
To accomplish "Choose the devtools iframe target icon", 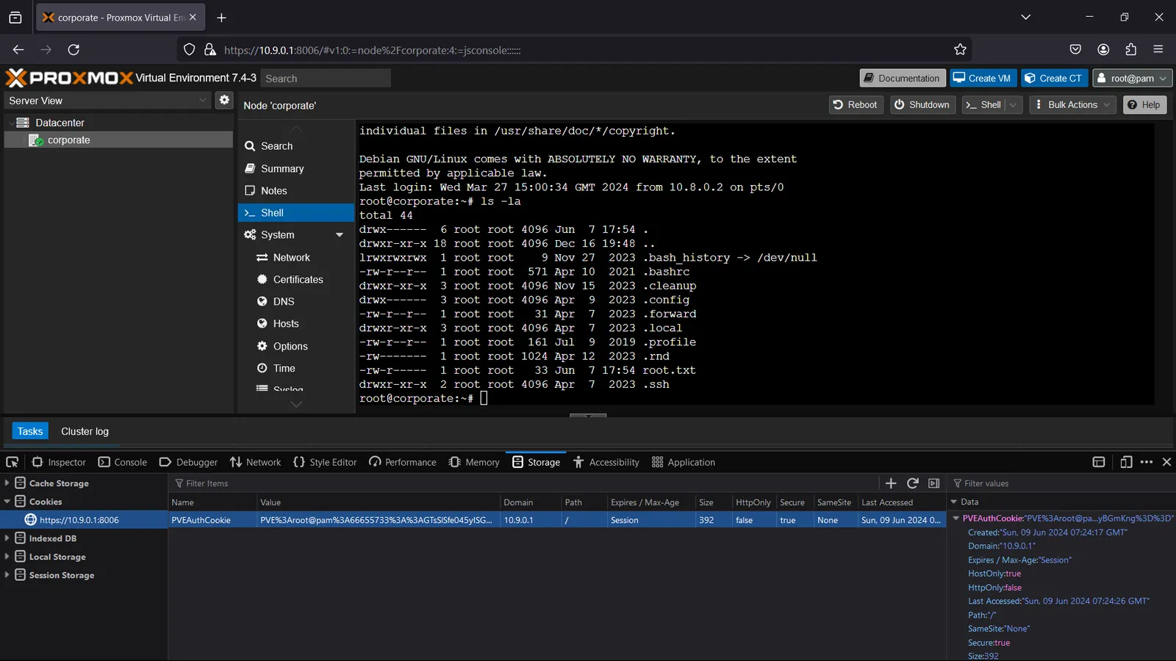I will coord(1099,462).
